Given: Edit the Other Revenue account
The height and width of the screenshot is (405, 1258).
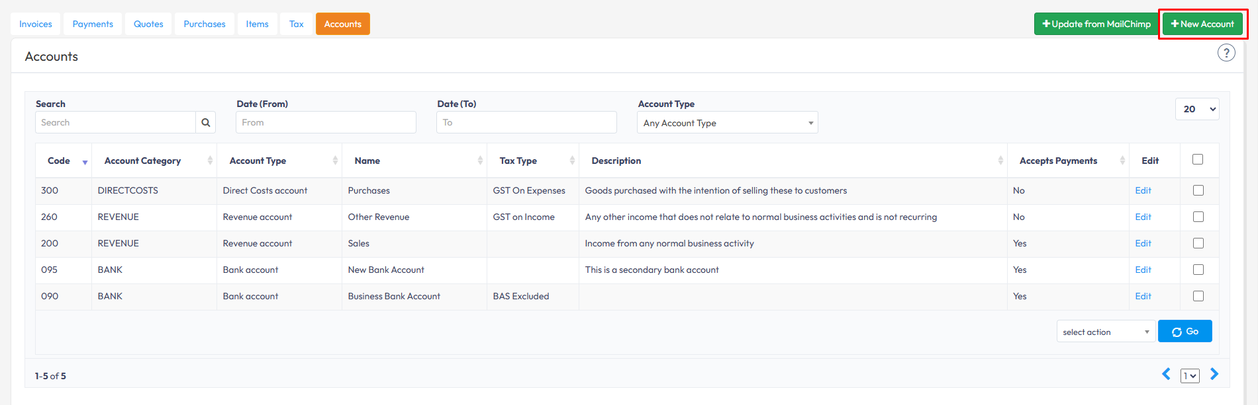Looking at the screenshot, I should (x=1143, y=217).
